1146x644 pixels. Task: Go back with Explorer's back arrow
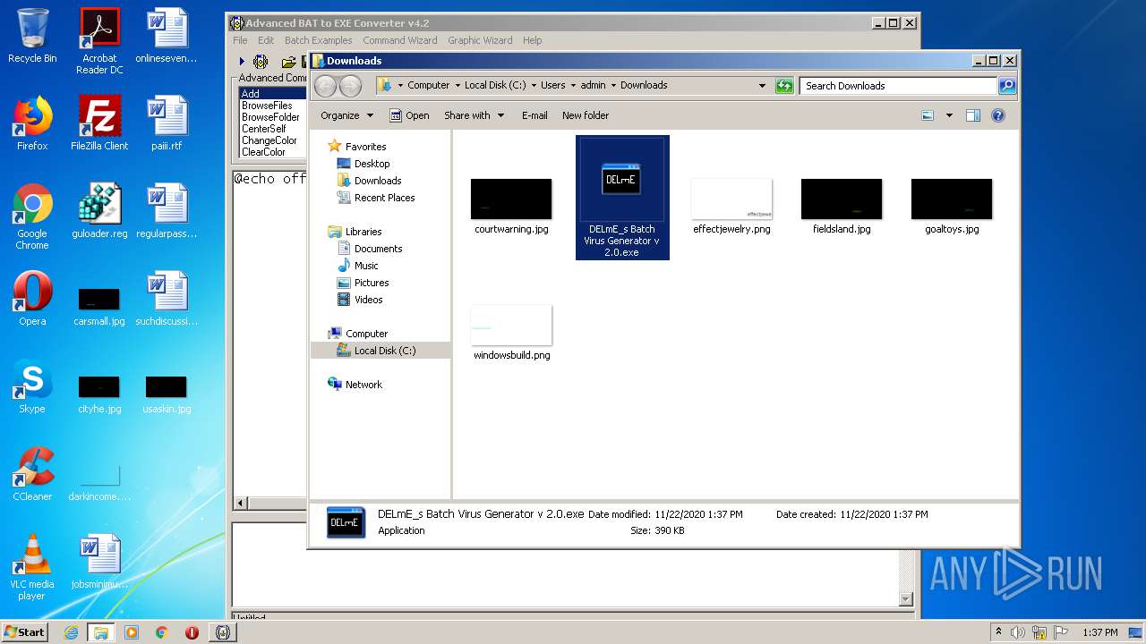[326, 86]
